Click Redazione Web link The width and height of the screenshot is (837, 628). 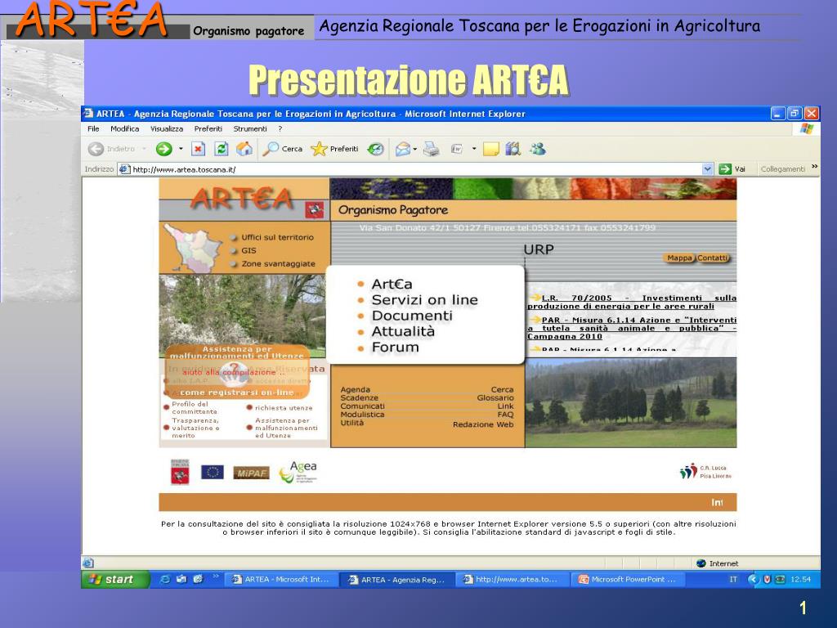pyautogui.click(x=483, y=424)
